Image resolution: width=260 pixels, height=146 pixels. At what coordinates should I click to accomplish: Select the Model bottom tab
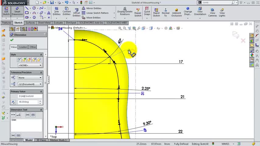(29, 140)
